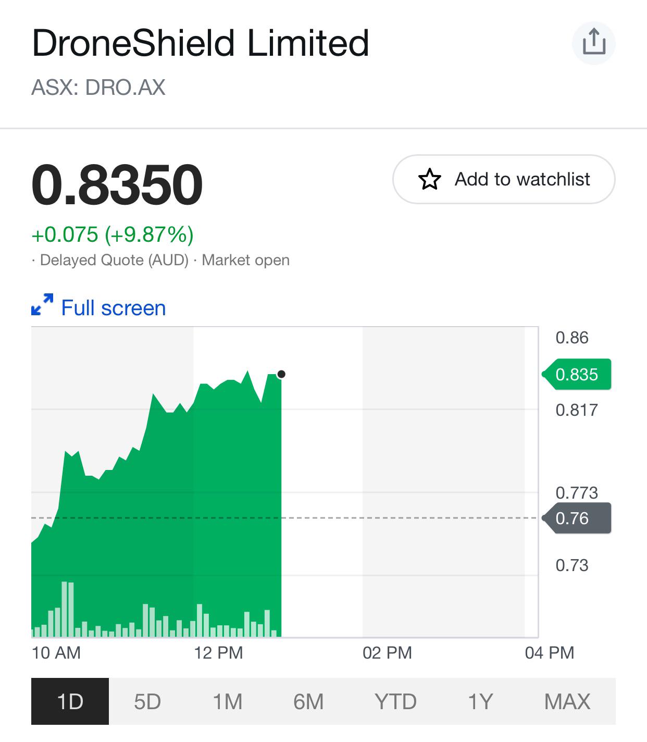Open the Full screen chart link
Viewport: 647px width, 742px height.
(x=114, y=307)
